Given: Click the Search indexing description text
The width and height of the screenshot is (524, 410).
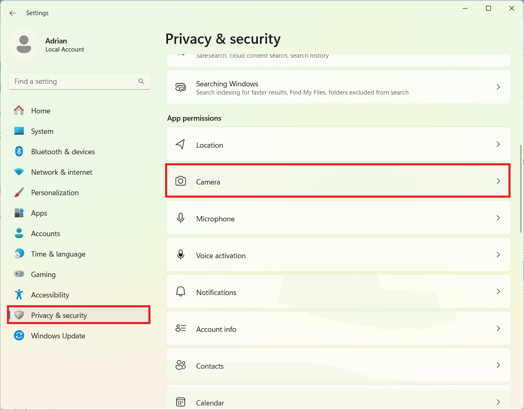Looking at the screenshot, I should pos(302,92).
